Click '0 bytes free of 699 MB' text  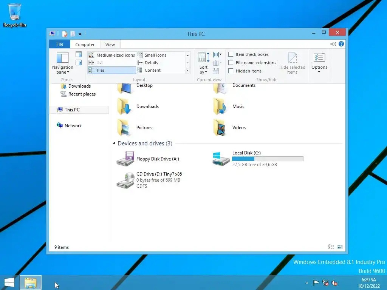click(158, 180)
